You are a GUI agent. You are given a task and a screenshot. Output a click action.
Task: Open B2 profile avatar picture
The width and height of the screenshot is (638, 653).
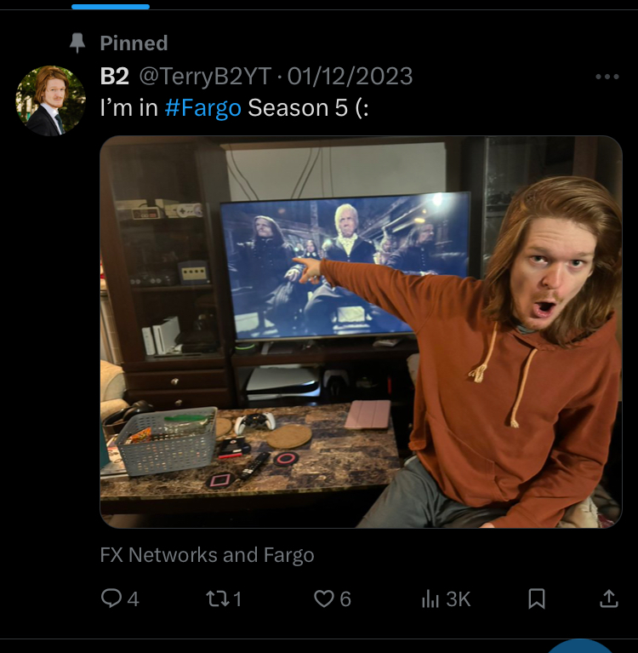[x=51, y=100]
